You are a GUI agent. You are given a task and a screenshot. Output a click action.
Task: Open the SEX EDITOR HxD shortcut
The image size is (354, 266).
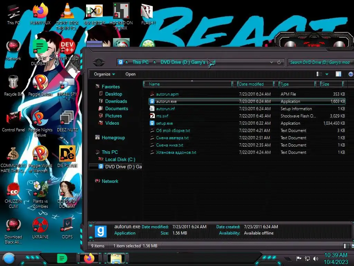94,15
